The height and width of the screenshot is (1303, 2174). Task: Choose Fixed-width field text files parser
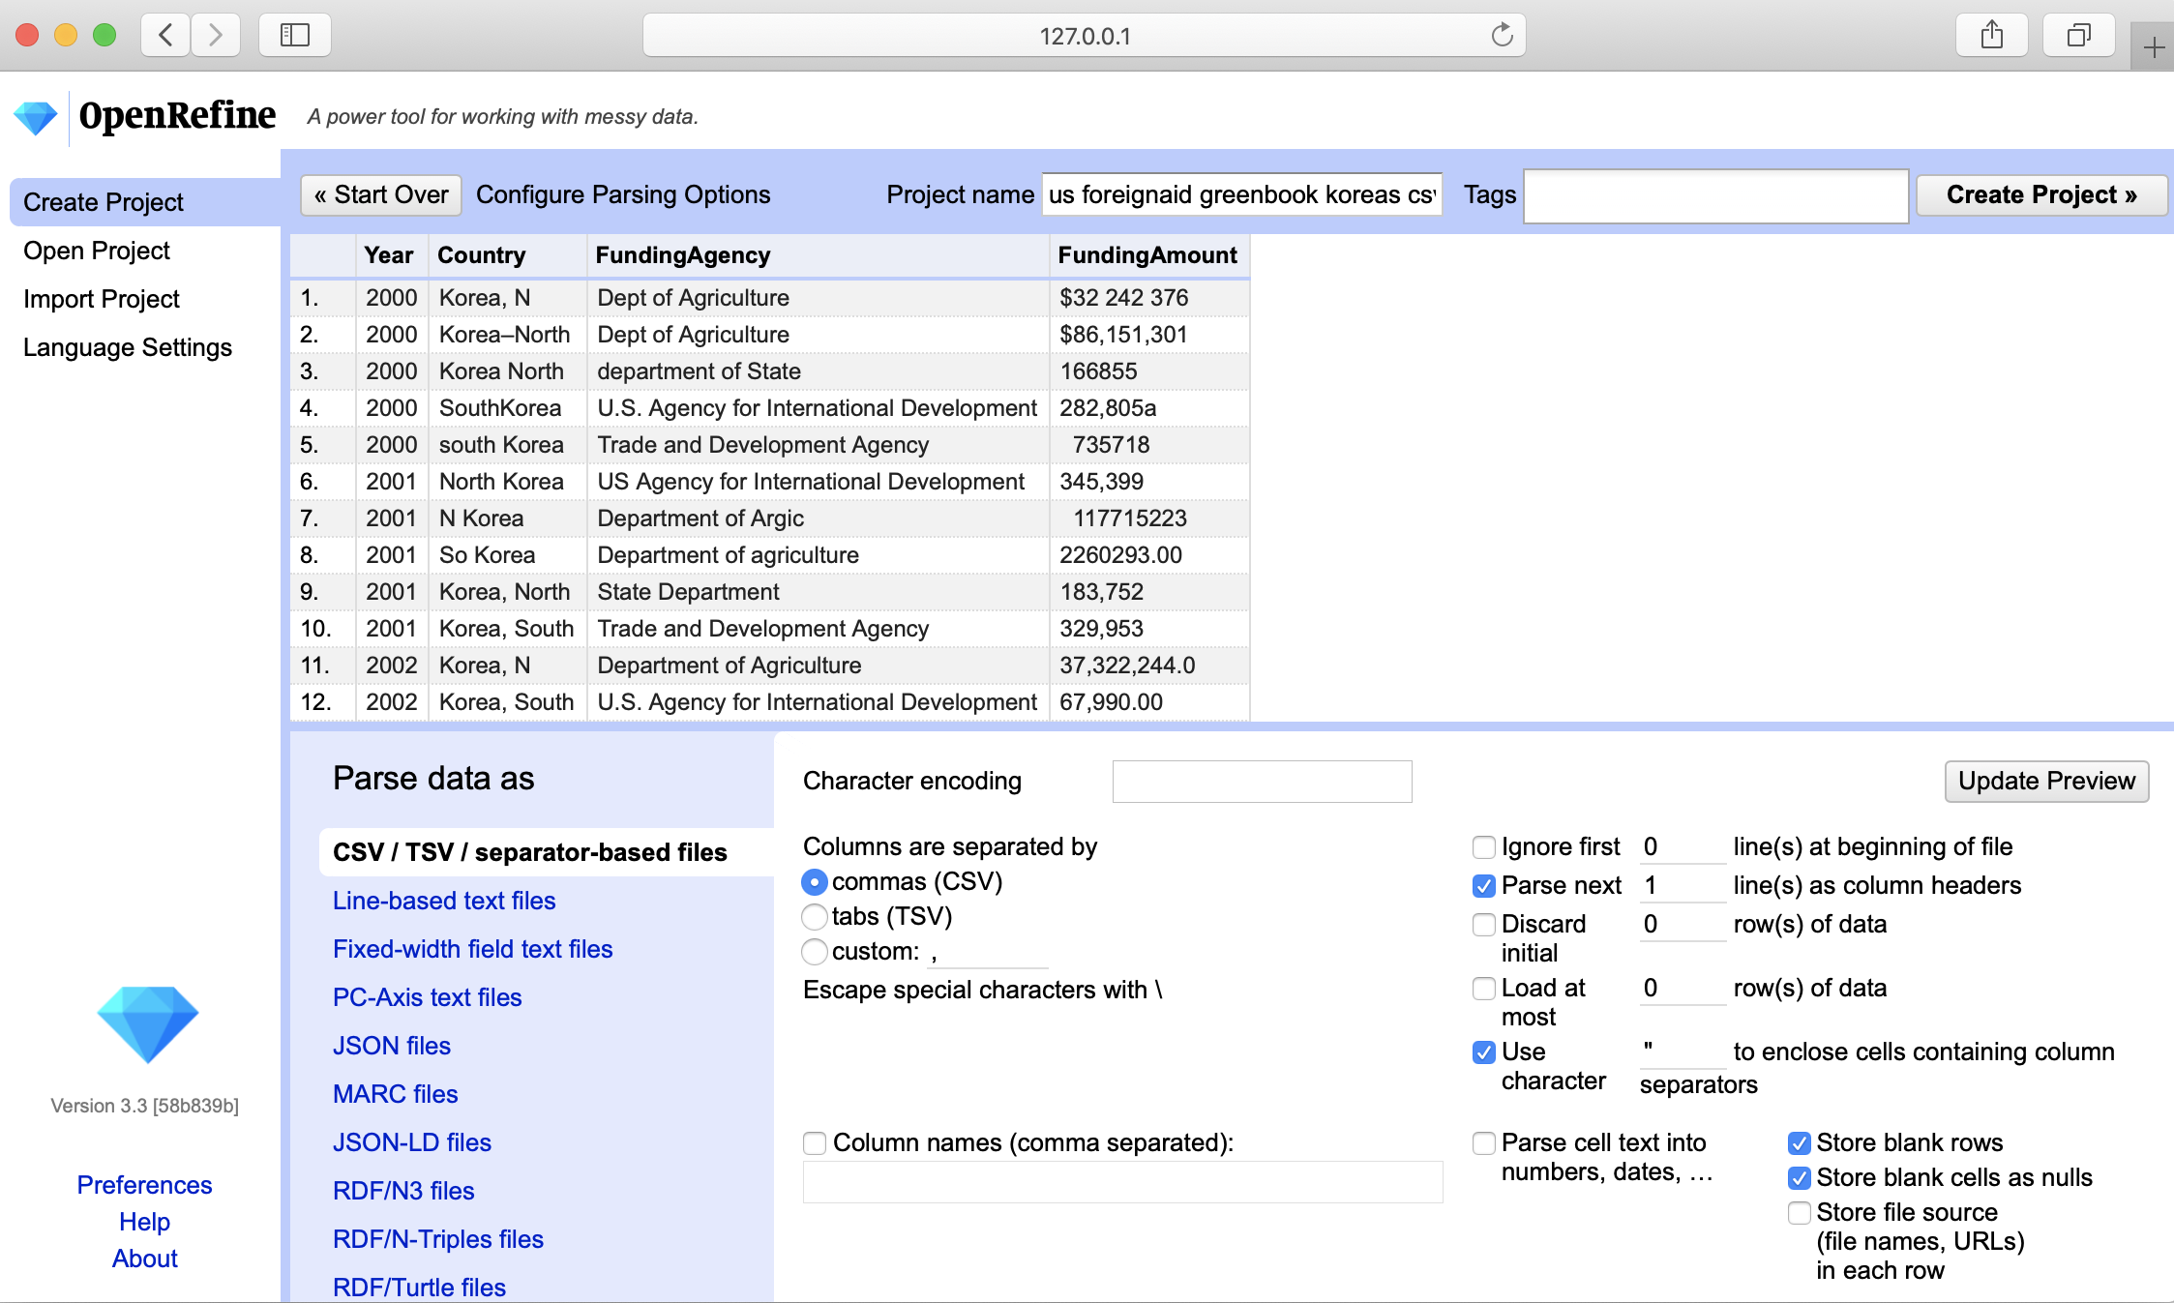pos(472,949)
